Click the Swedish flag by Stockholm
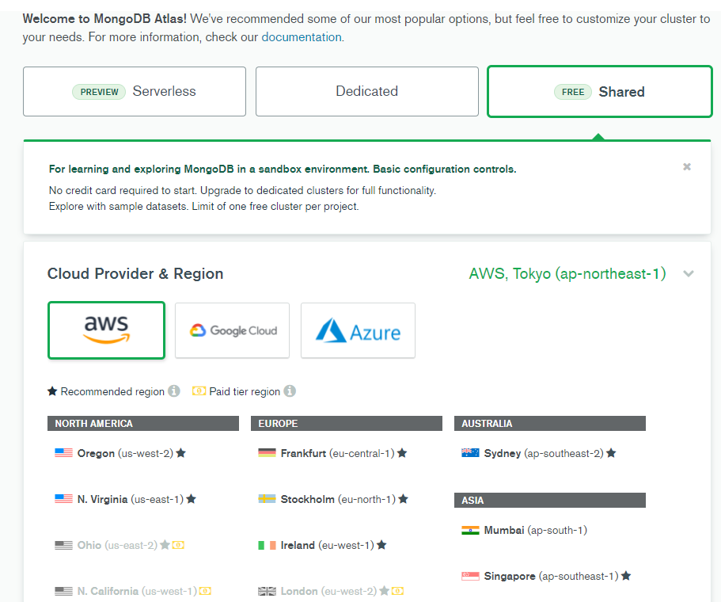 267,499
